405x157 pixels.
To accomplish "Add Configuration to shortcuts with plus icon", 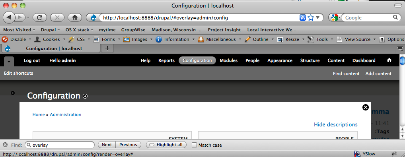I will (85, 96).
